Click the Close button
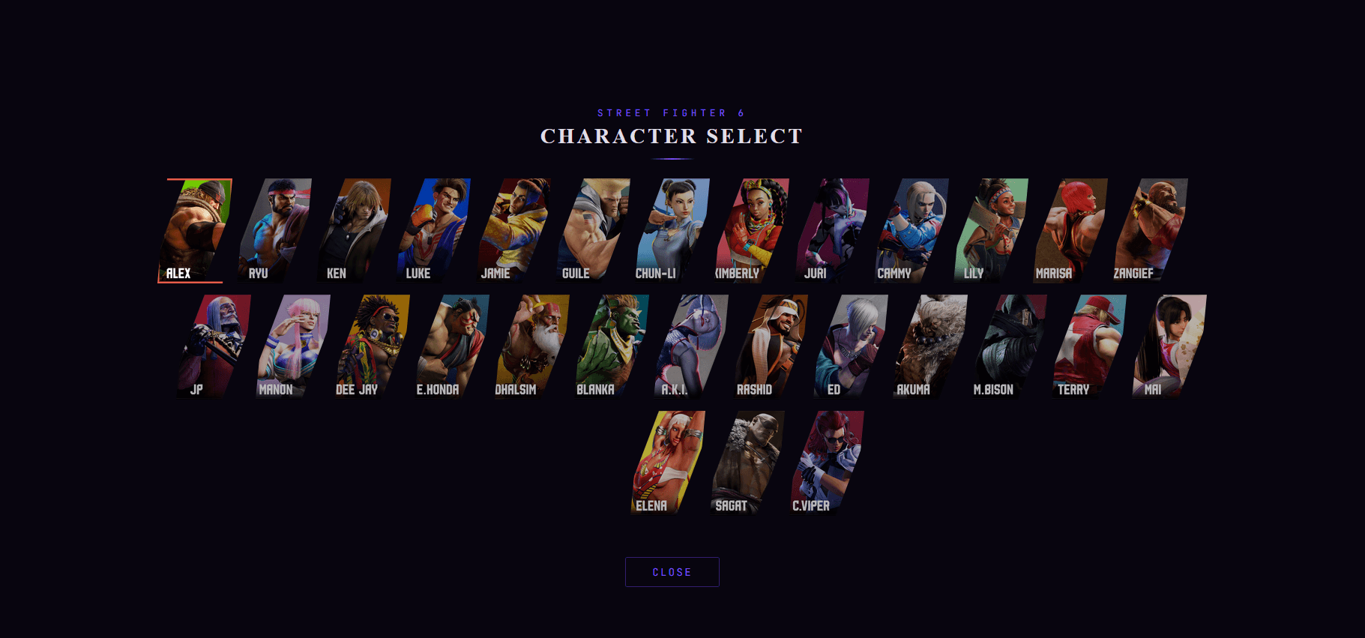The height and width of the screenshot is (638, 1365). pos(672,572)
